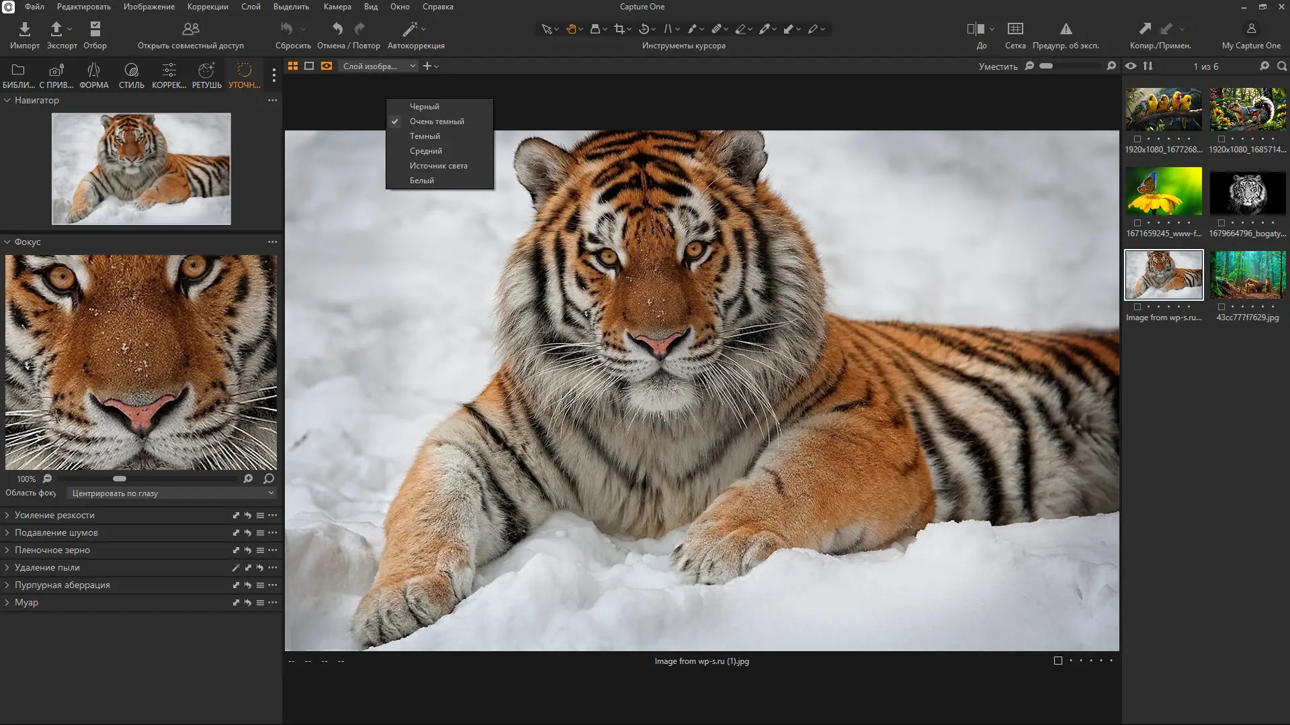
Task: Toggle the eye icon in browser toolbar
Action: tap(1131, 66)
